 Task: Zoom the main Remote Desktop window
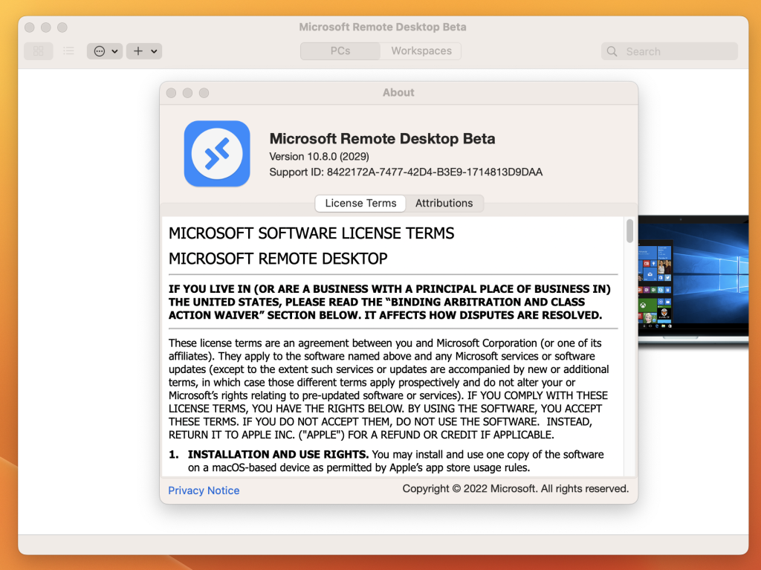pyautogui.click(x=62, y=27)
